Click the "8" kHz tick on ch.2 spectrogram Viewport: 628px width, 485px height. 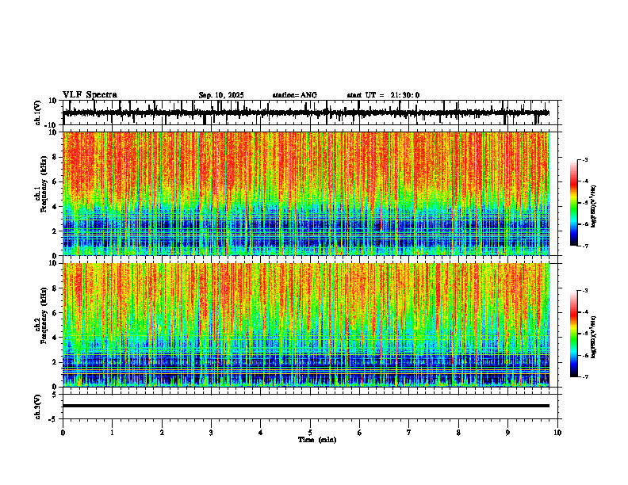(x=56, y=288)
